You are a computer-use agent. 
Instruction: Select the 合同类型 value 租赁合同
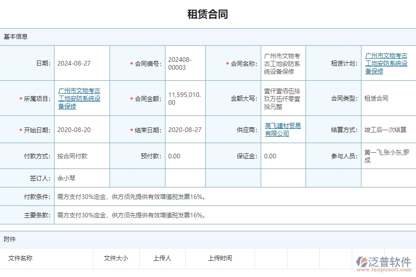(x=375, y=98)
